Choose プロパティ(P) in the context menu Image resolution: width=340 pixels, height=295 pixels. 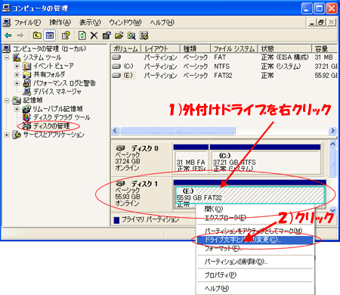pos(221,275)
